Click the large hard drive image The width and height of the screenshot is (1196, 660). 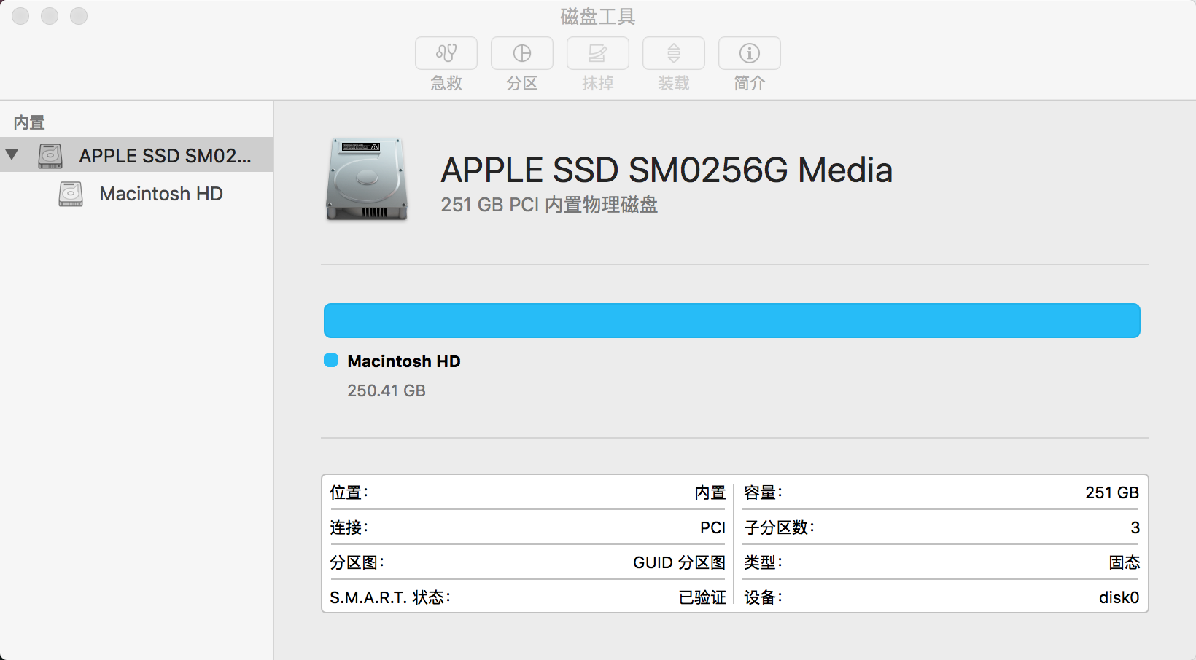point(367,179)
